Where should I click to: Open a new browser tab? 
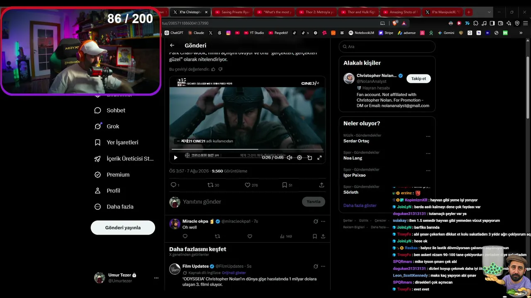(468, 12)
